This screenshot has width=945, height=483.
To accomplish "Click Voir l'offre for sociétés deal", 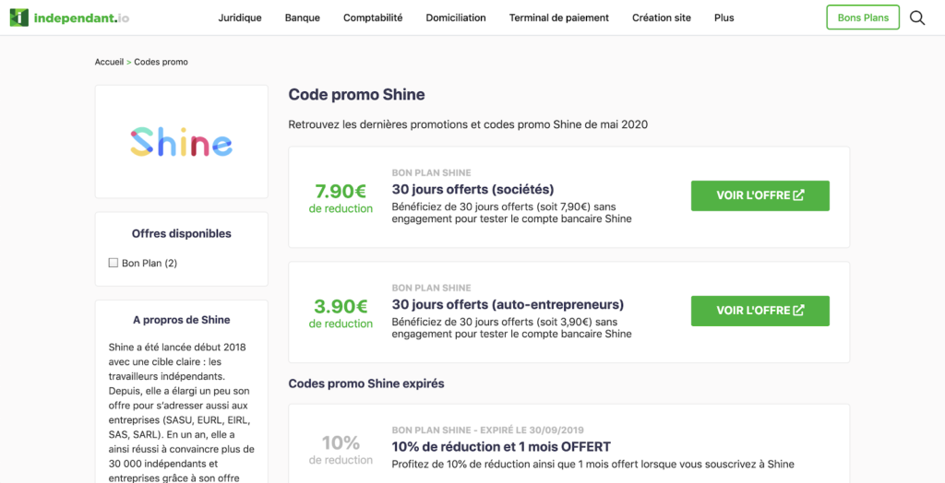I will point(760,195).
